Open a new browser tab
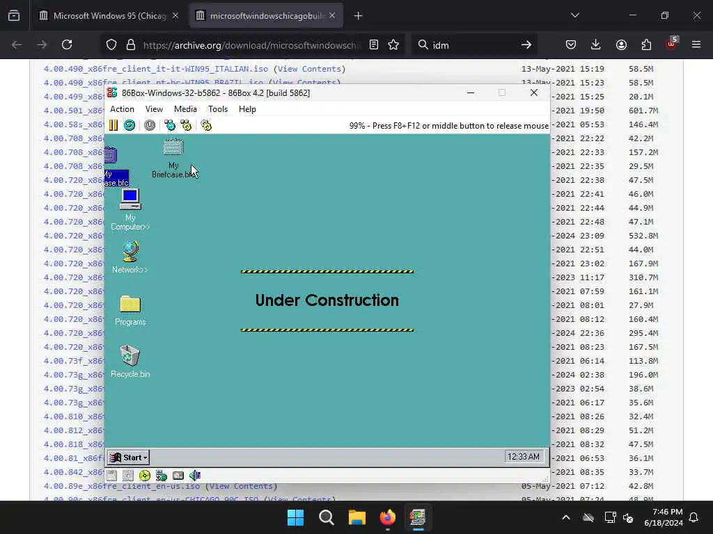Image resolution: width=713 pixels, height=534 pixels. tap(358, 16)
